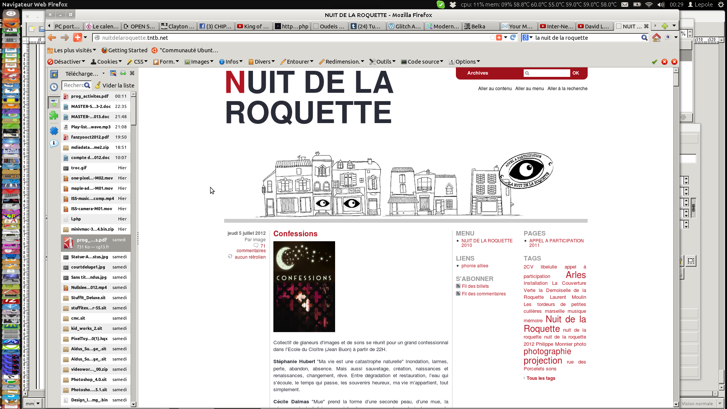The height and width of the screenshot is (409, 727).
Task: Toggle the Downloads panel button in the sidebar
Action: (54, 103)
